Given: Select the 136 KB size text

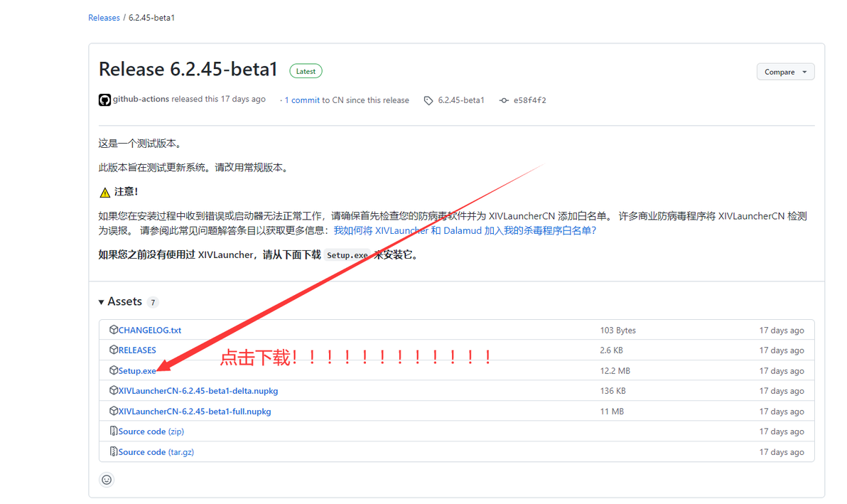Looking at the screenshot, I should pos(613,390).
